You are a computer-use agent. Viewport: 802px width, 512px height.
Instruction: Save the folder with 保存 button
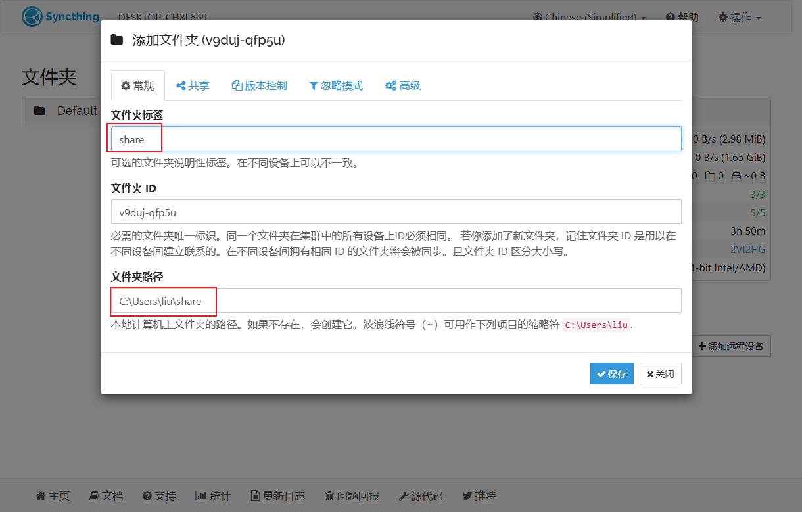612,374
